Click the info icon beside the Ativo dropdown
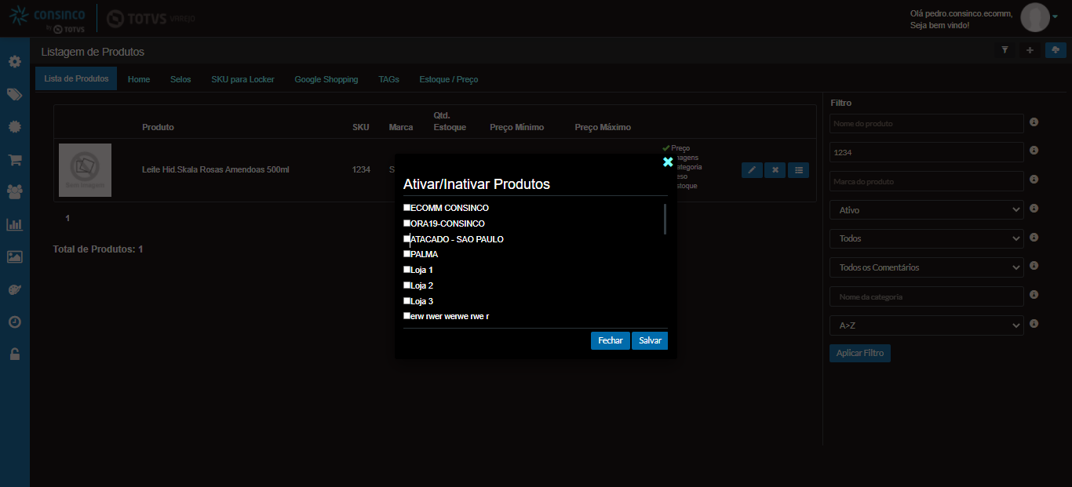 point(1034,209)
